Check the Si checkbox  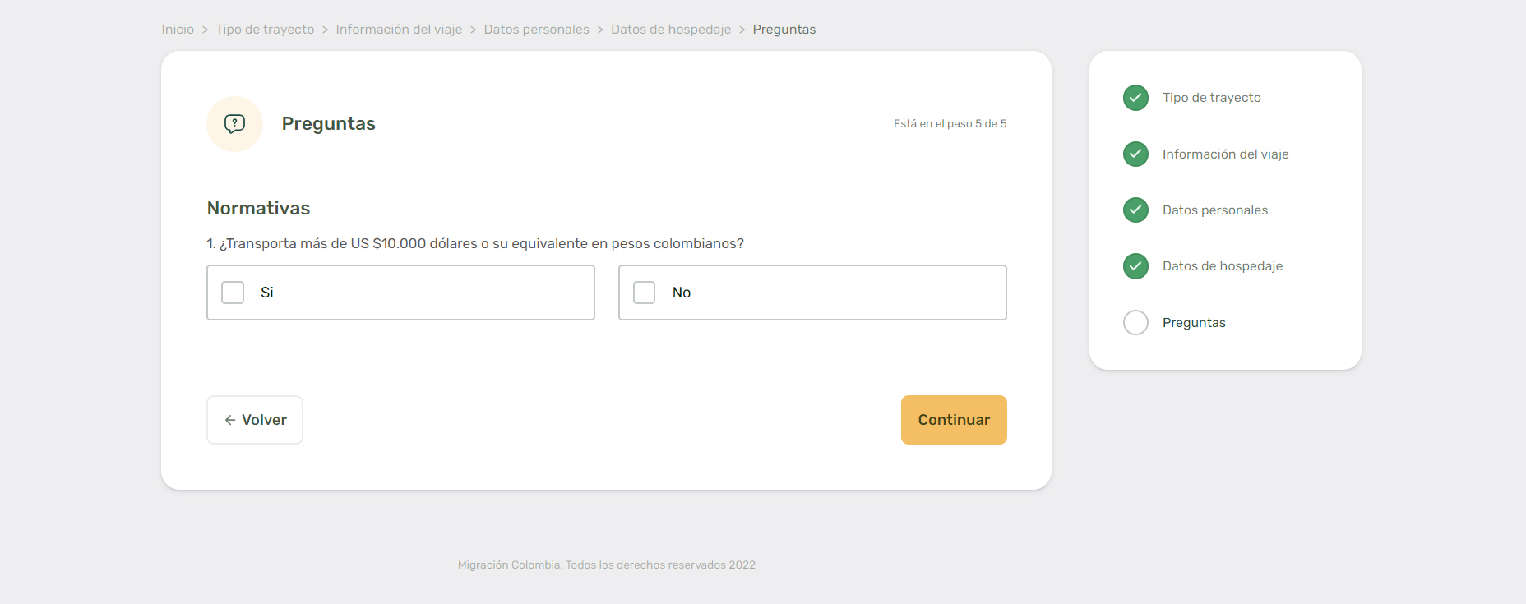233,293
